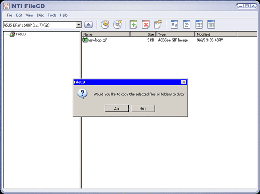Screen dimensions: 260x194
Task: Click the quick erase disc icon
Action: pyautogui.click(x=118, y=24)
